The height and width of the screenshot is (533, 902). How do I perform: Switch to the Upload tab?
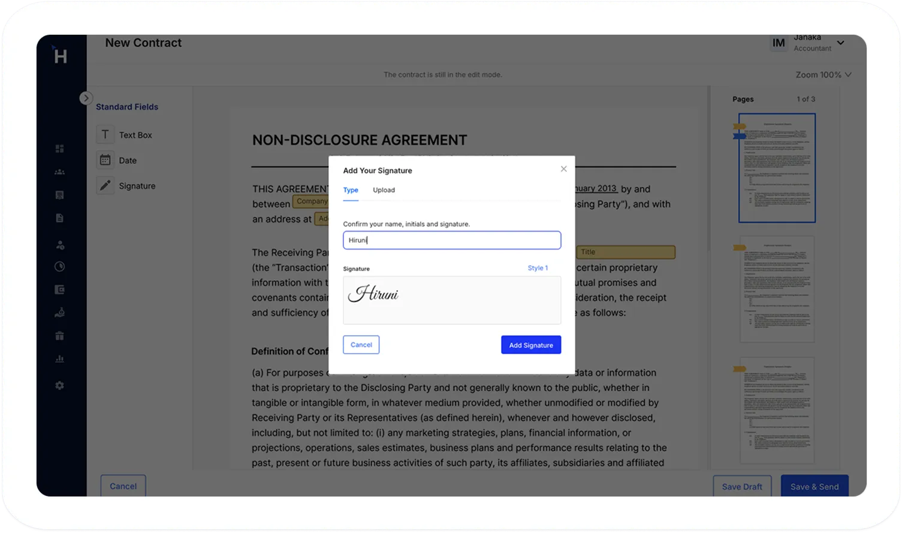(384, 190)
